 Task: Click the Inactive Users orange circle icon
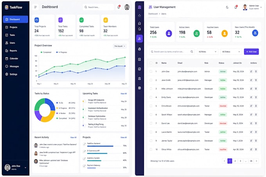coord(225,33)
